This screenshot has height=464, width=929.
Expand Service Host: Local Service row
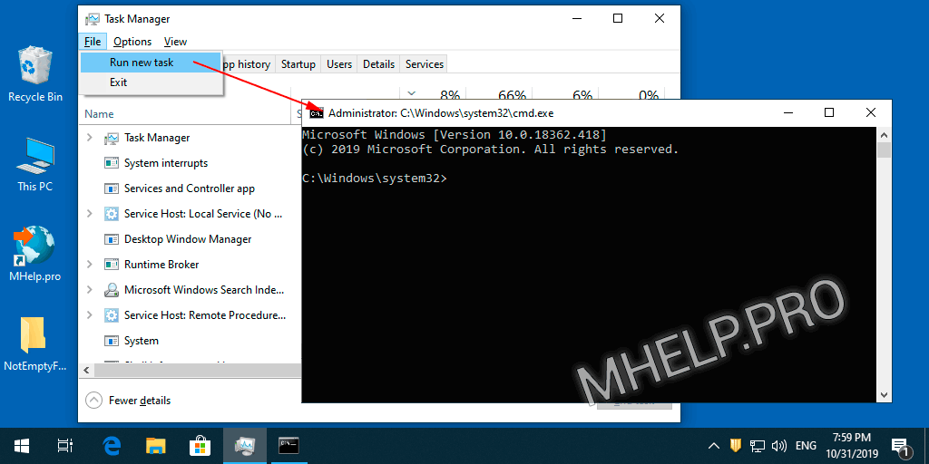[90, 214]
